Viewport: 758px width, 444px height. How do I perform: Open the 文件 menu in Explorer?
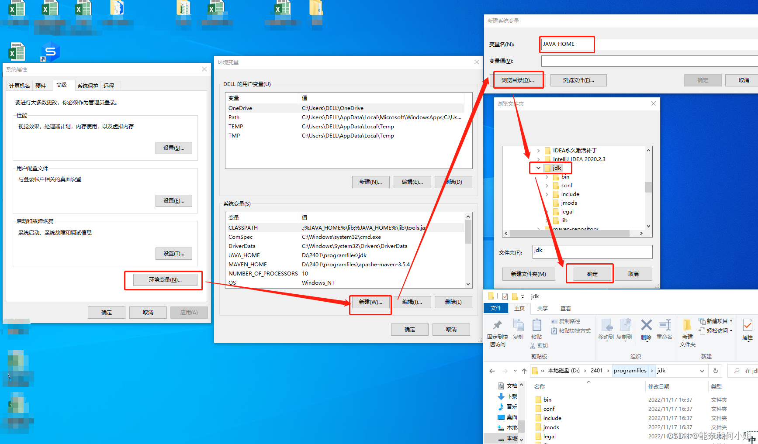[496, 308]
